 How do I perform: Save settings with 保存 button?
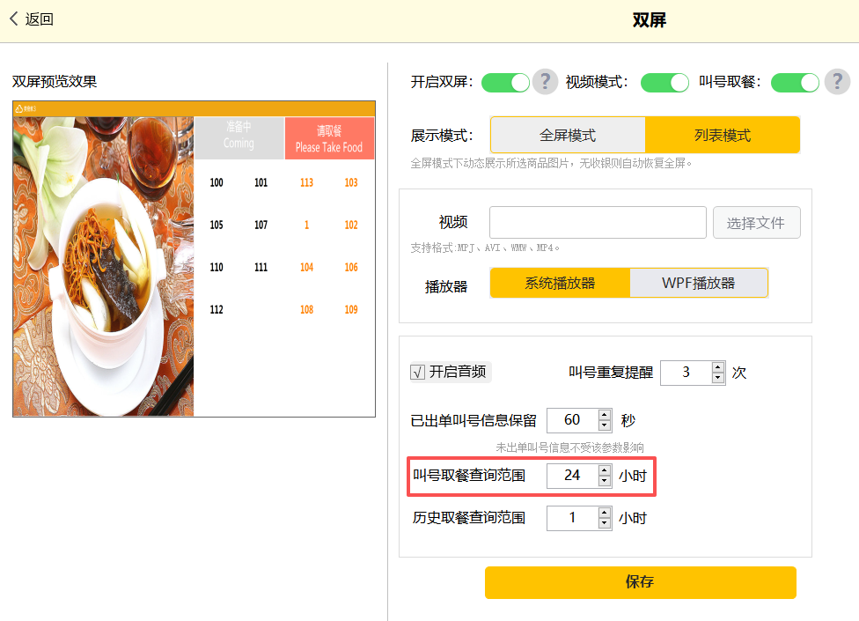(x=640, y=582)
